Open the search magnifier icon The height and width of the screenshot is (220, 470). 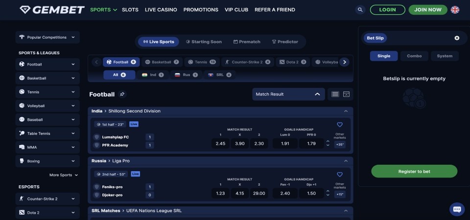click(x=360, y=10)
